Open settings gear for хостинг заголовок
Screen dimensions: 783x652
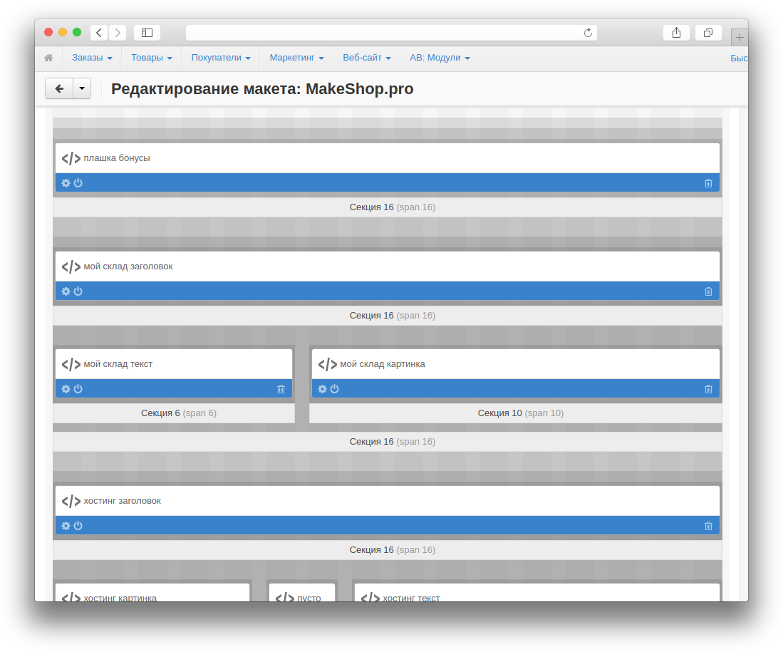tap(66, 526)
